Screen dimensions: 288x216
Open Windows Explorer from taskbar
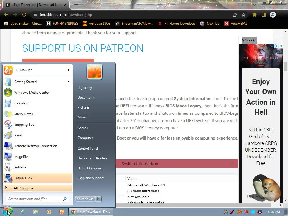click(36, 212)
